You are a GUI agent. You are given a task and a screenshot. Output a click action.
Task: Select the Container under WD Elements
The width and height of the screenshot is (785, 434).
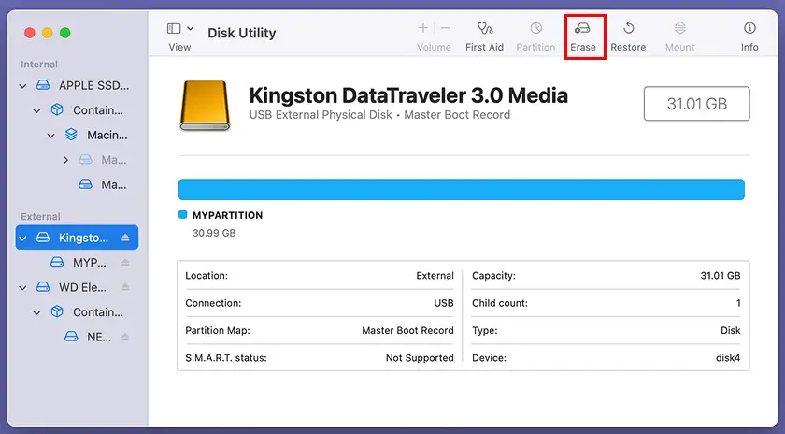point(98,312)
